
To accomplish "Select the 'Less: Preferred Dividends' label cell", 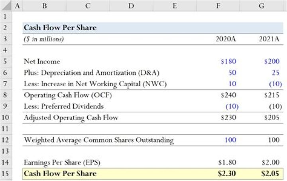I will pos(64,106).
